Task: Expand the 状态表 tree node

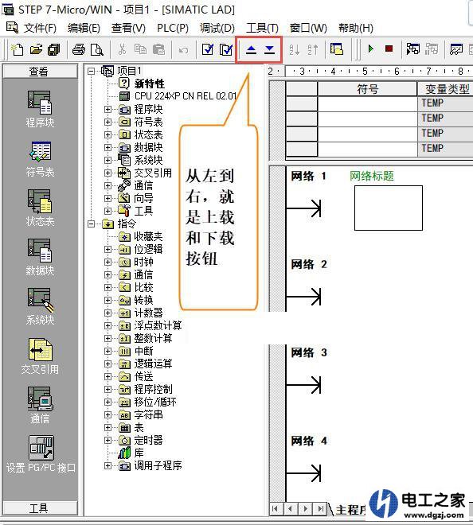Action: (107, 134)
